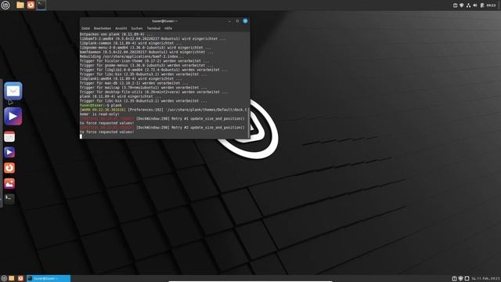Screen dimensions: 501x282
Task: Open the volume icon in top tray
Action: coord(475,5)
